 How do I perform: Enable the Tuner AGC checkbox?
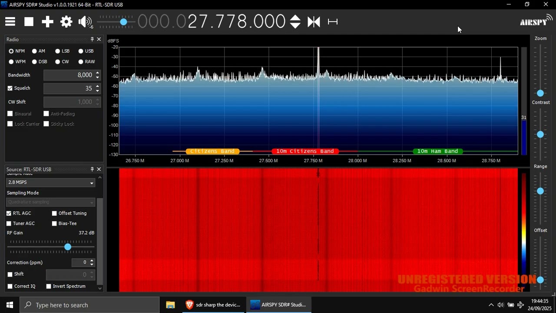coord(9,223)
